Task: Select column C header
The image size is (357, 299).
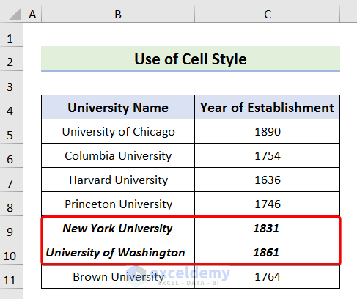Action: click(x=268, y=14)
